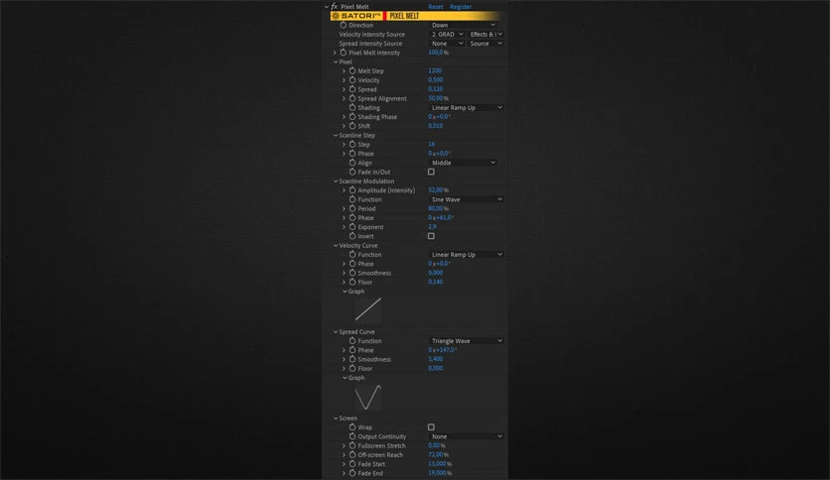Image resolution: width=830 pixels, height=480 pixels.
Task: Collapse the Screen group
Action: click(x=335, y=419)
